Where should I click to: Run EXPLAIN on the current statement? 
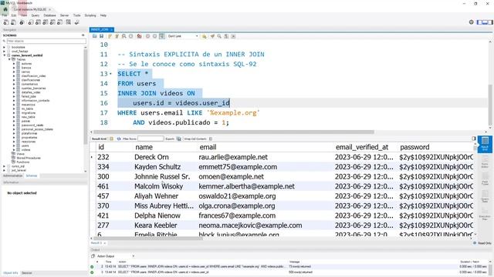click(x=123, y=36)
